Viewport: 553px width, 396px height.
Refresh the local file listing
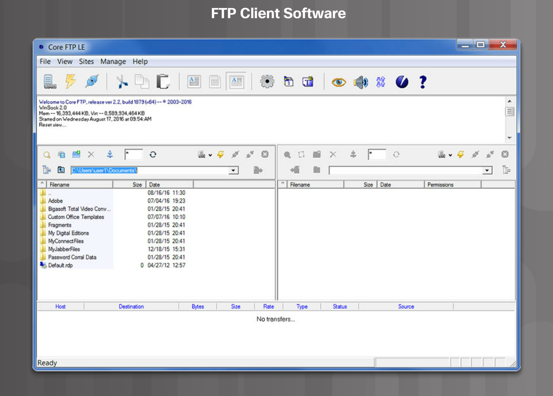(154, 154)
